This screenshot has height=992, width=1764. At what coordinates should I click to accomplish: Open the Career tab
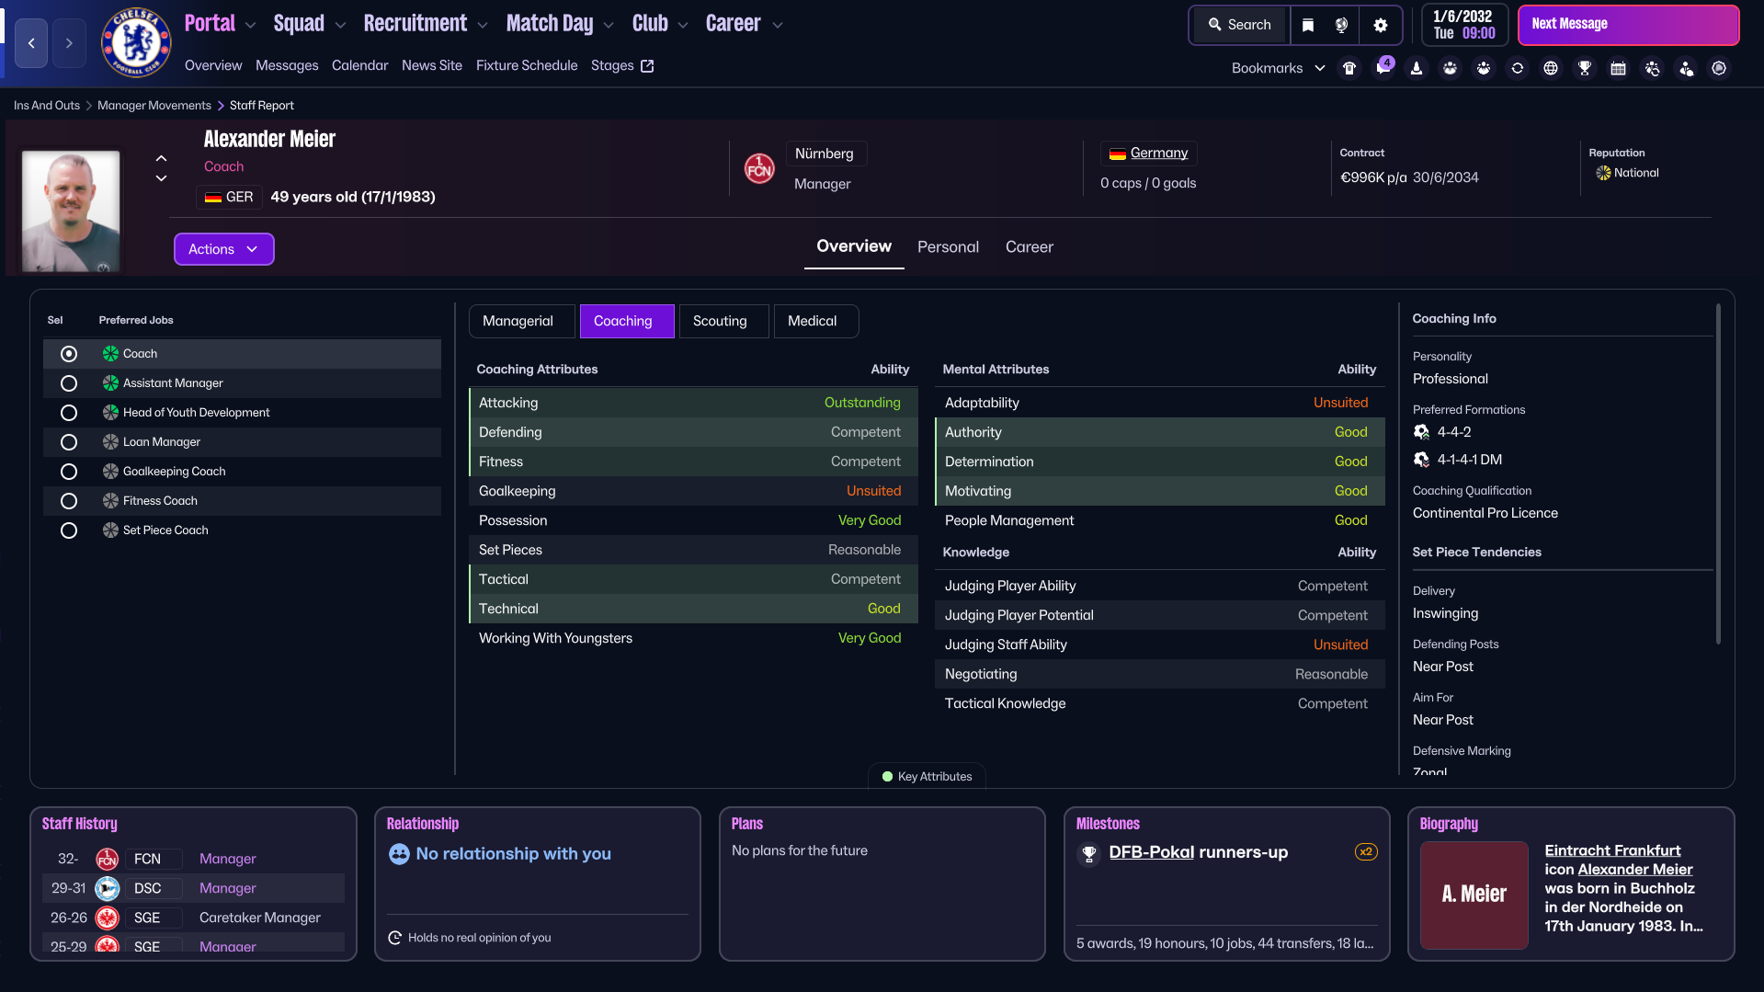click(1030, 246)
